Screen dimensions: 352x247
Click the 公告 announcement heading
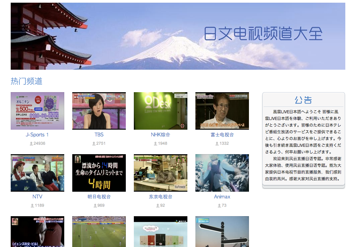point(303,100)
